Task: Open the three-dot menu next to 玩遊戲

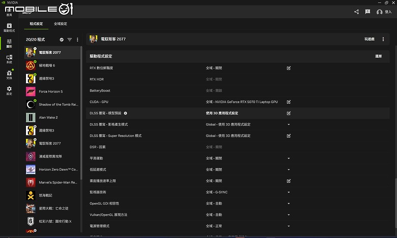Action: (x=383, y=39)
